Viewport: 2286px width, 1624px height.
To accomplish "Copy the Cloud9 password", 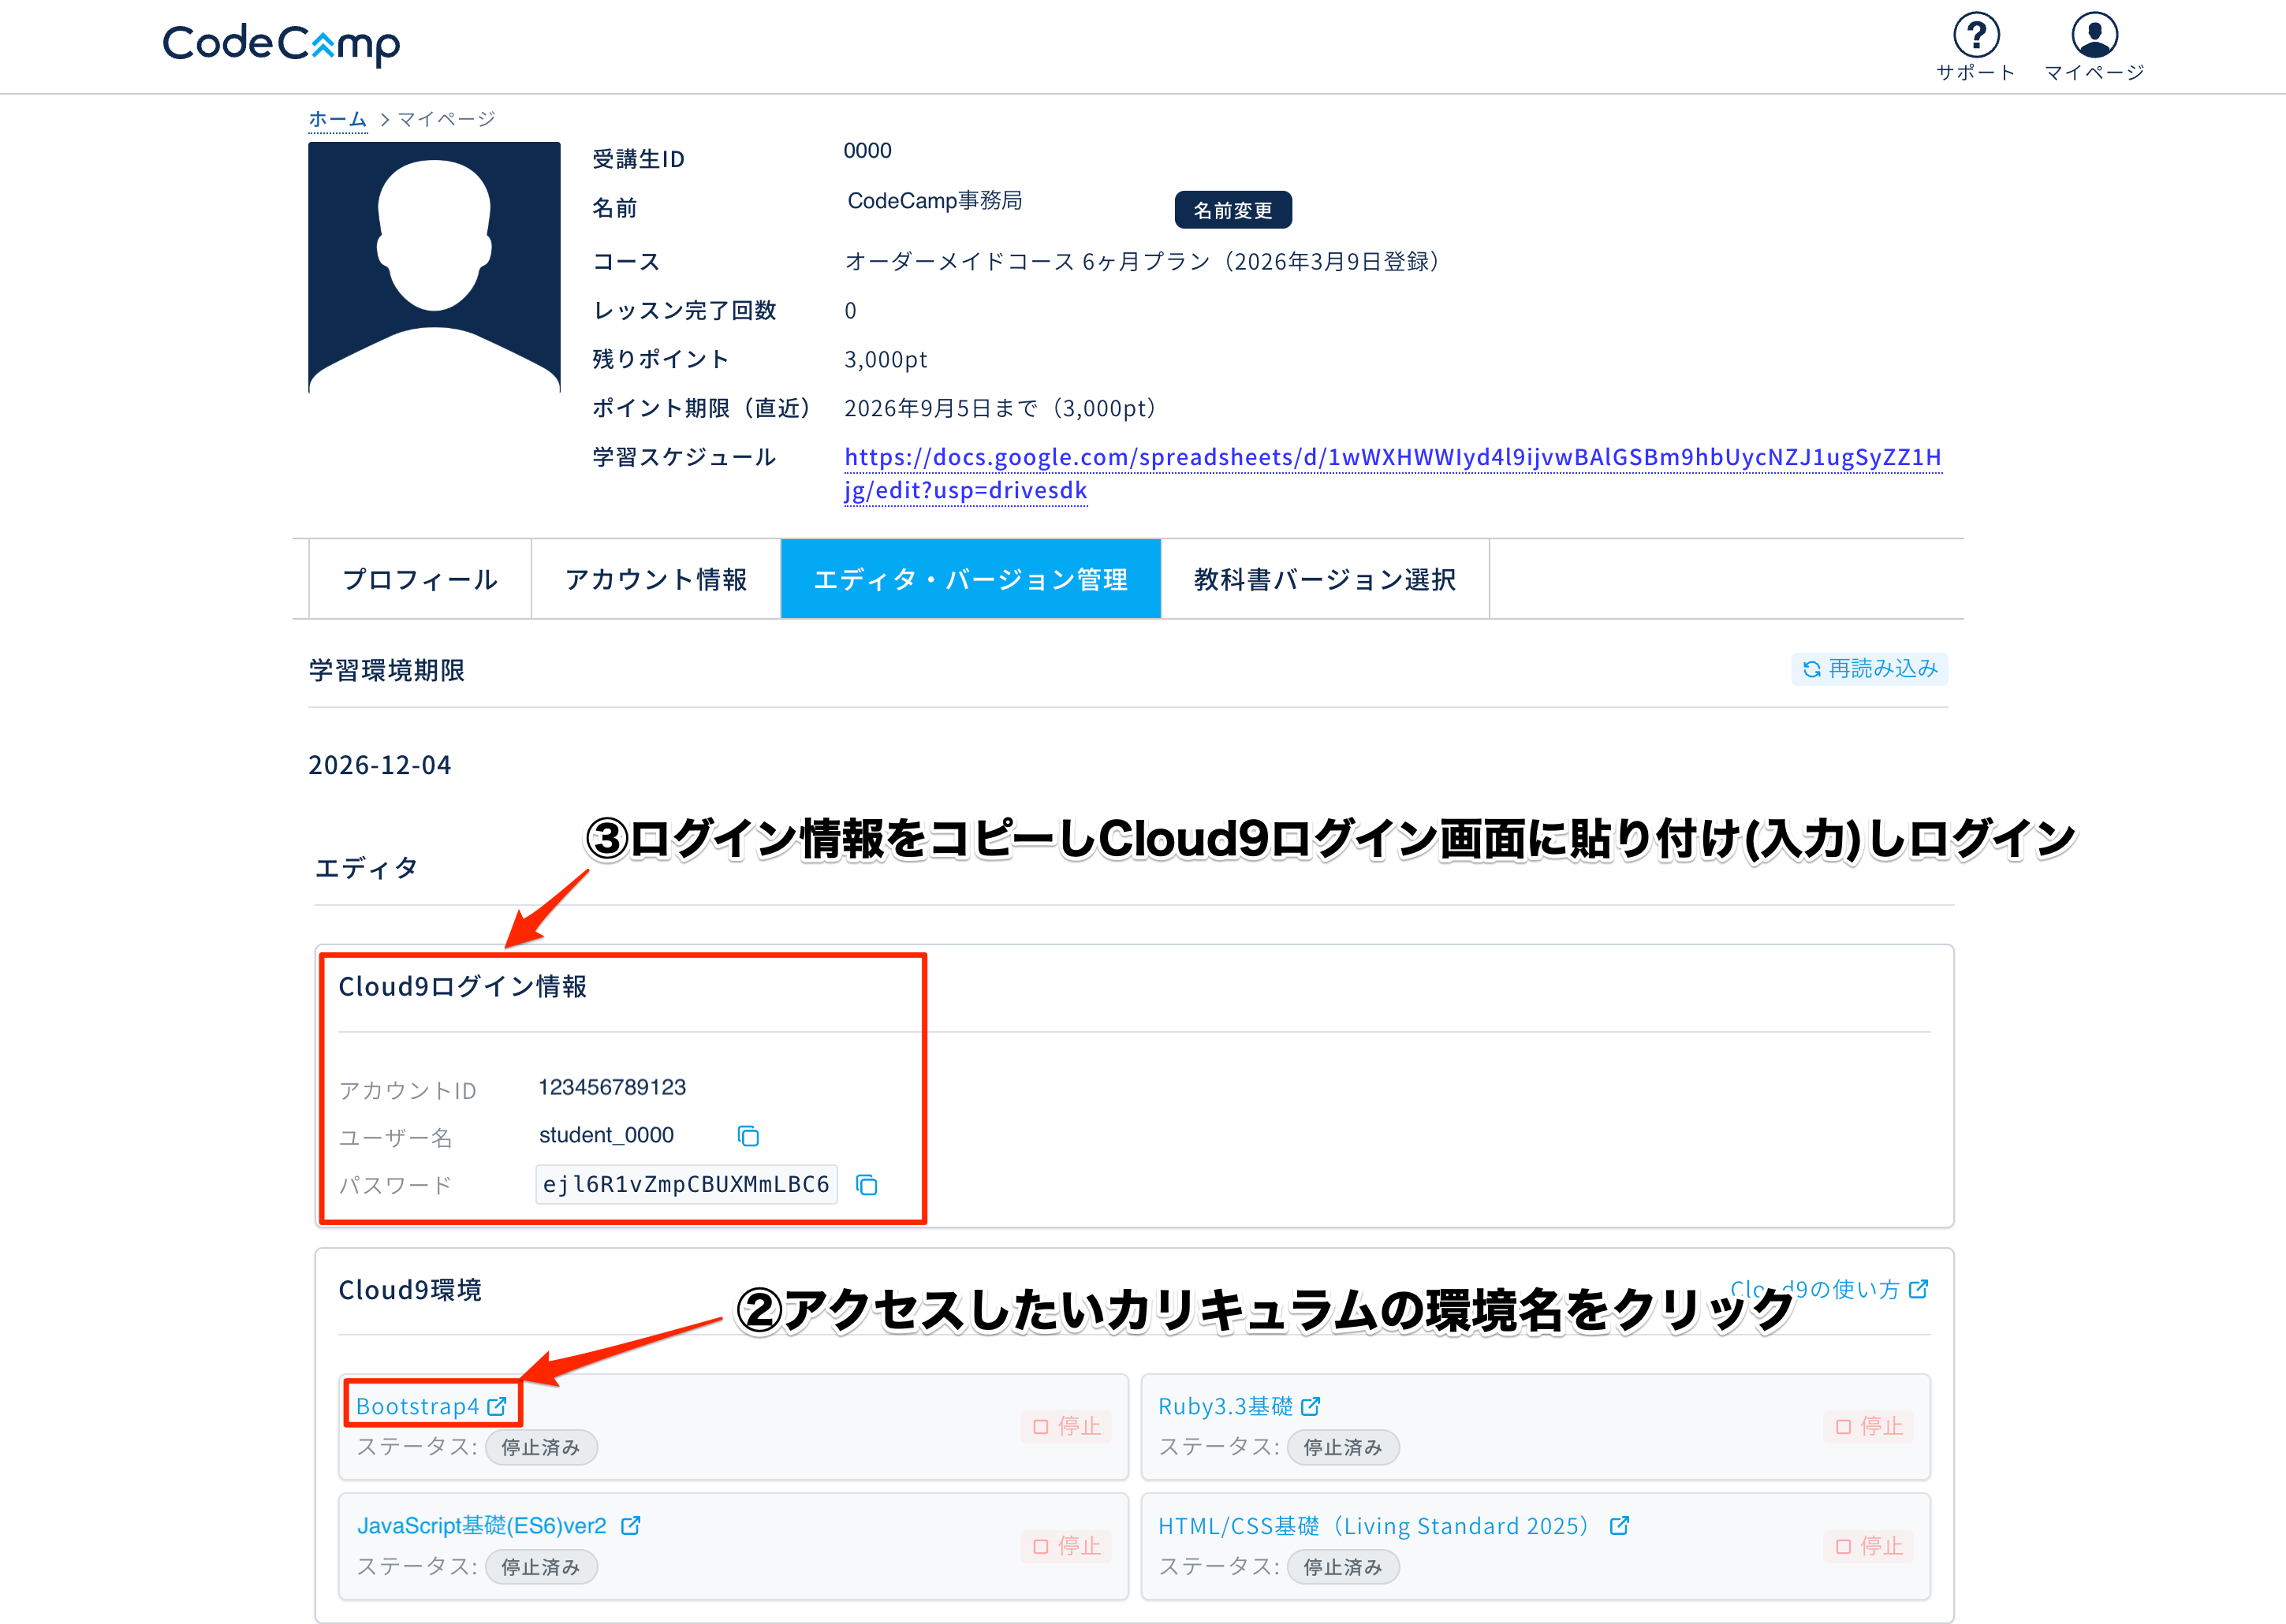I will tap(866, 1185).
